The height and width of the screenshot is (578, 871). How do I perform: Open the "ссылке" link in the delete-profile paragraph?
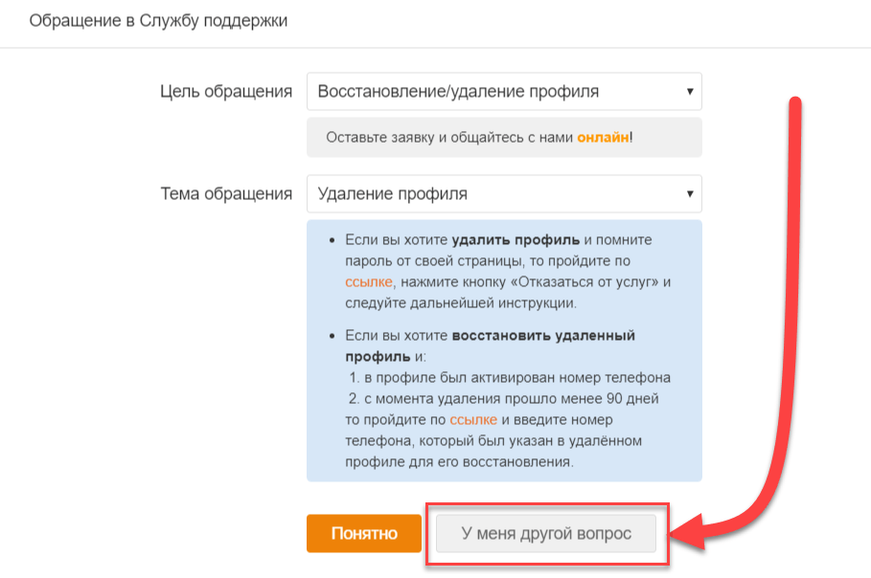(x=369, y=282)
